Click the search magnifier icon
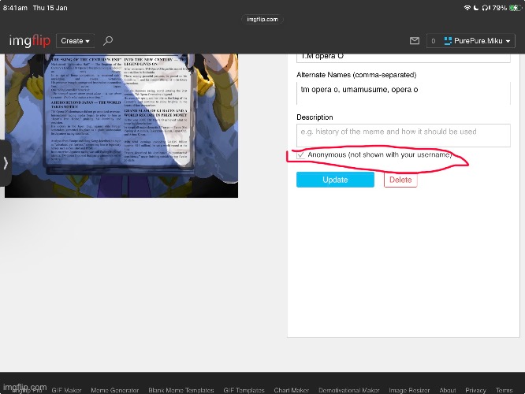The height and width of the screenshot is (394, 525). (108, 40)
